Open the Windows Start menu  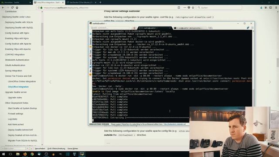point(3,154)
